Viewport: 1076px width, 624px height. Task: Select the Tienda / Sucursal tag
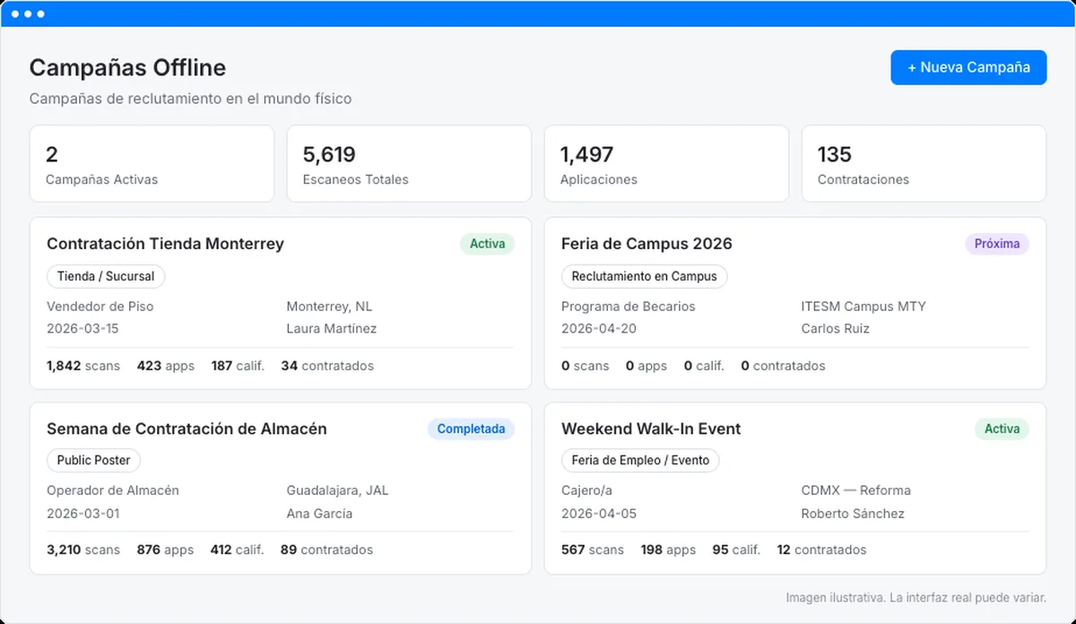pos(106,276)
